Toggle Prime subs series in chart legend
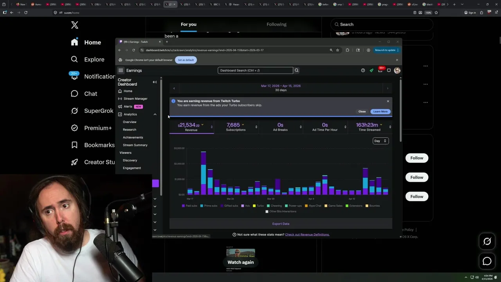This screenshot has height=282, width=501. 209,206
